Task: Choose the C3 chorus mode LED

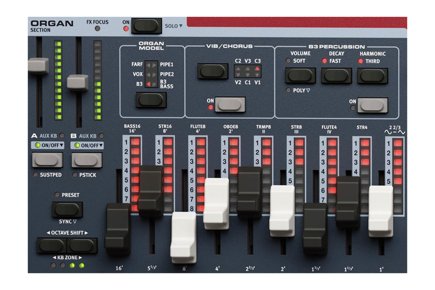Action: [x=257, y=68]
